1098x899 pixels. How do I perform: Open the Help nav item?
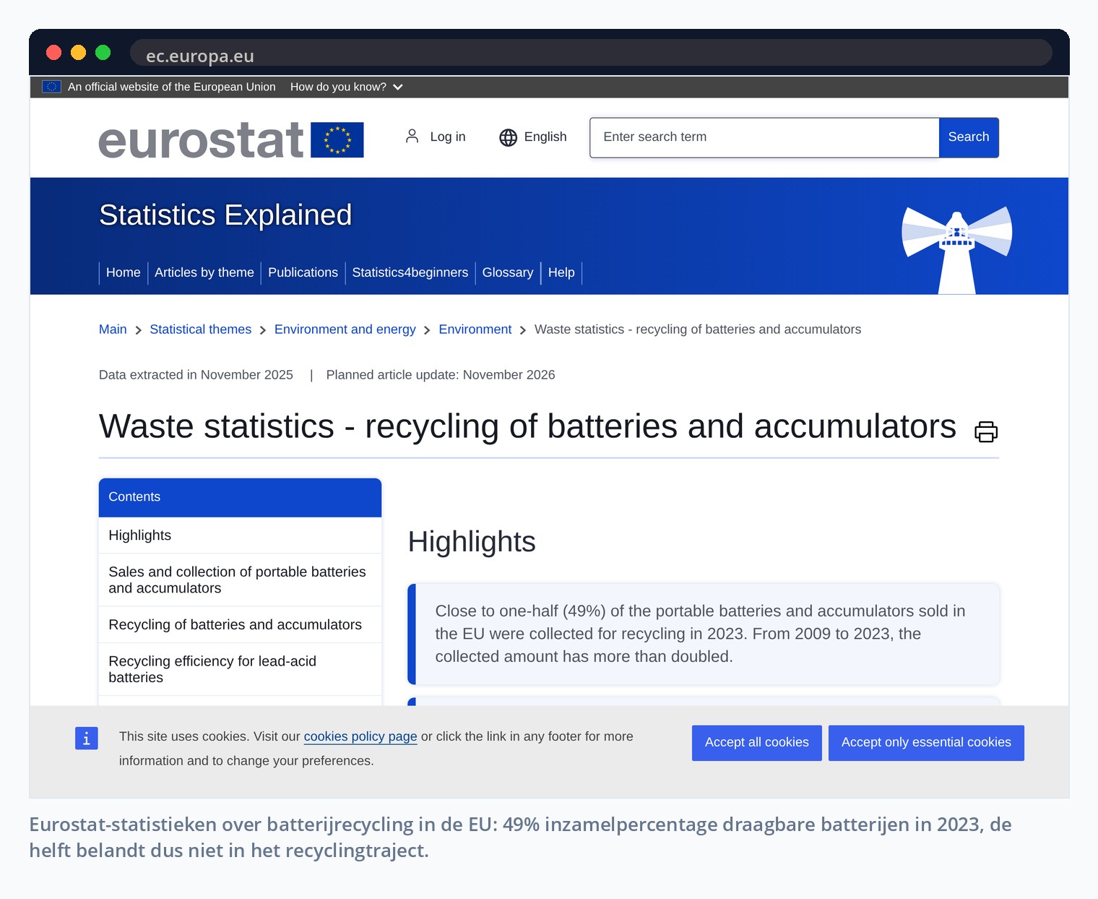[x=561, y=272]
